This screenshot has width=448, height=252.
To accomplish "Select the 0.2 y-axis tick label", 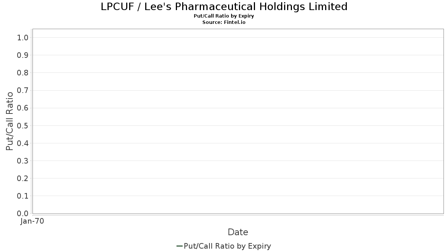I will click(23, 178).
